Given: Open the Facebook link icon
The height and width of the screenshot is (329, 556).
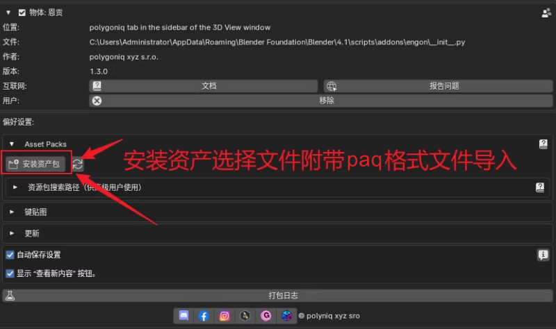Looking at the screenshot, I should pos(204,316).
